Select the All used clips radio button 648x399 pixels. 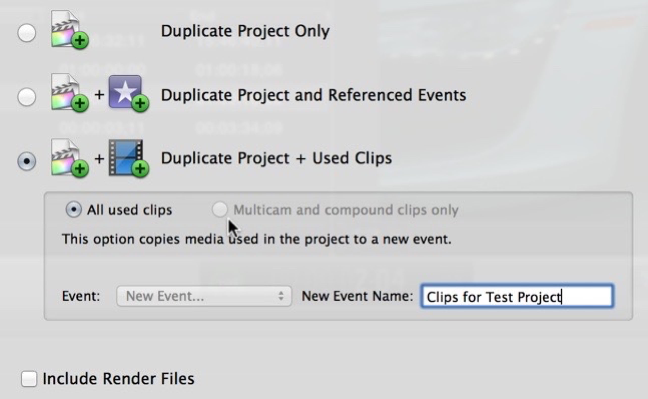pos(73,210)
